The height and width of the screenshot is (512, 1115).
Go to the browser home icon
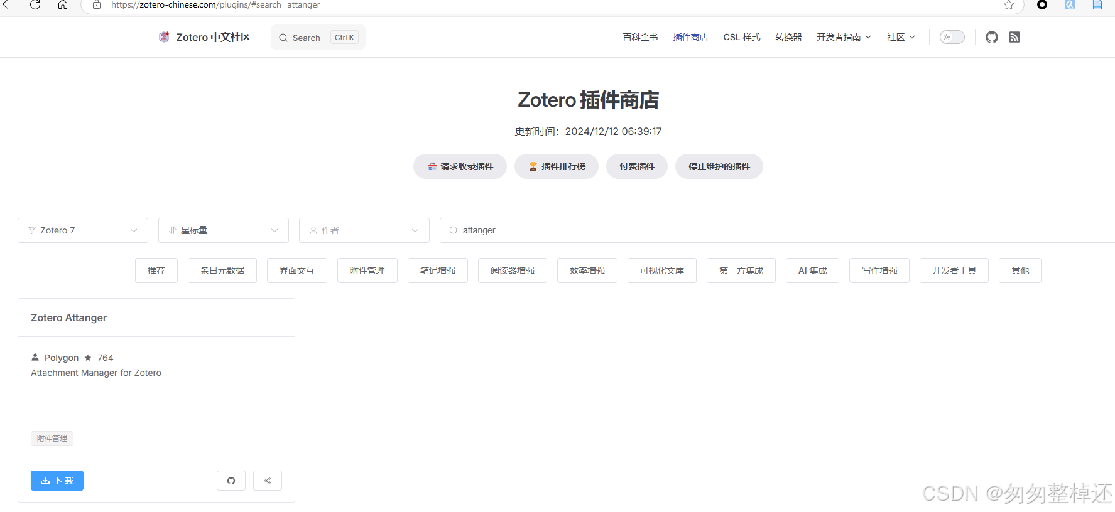[x=63, y=4]
